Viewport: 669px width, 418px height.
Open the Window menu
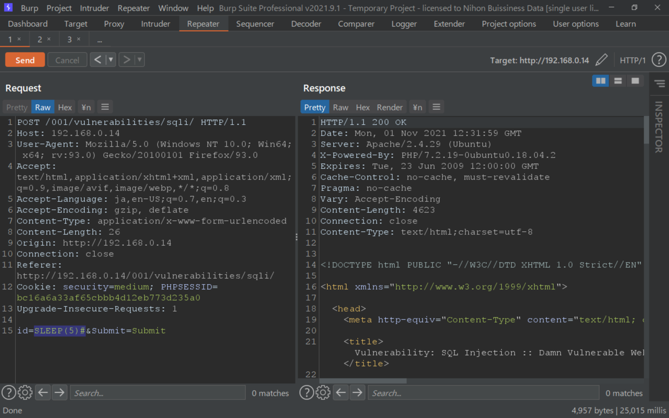point(173,8)
